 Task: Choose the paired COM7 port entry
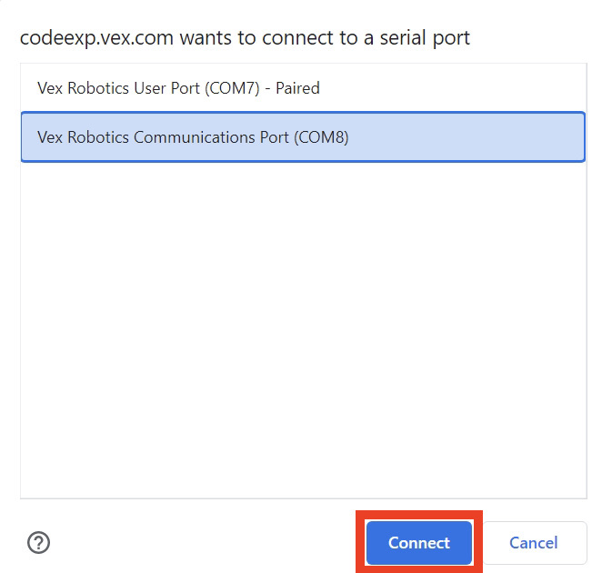(178, 88)
